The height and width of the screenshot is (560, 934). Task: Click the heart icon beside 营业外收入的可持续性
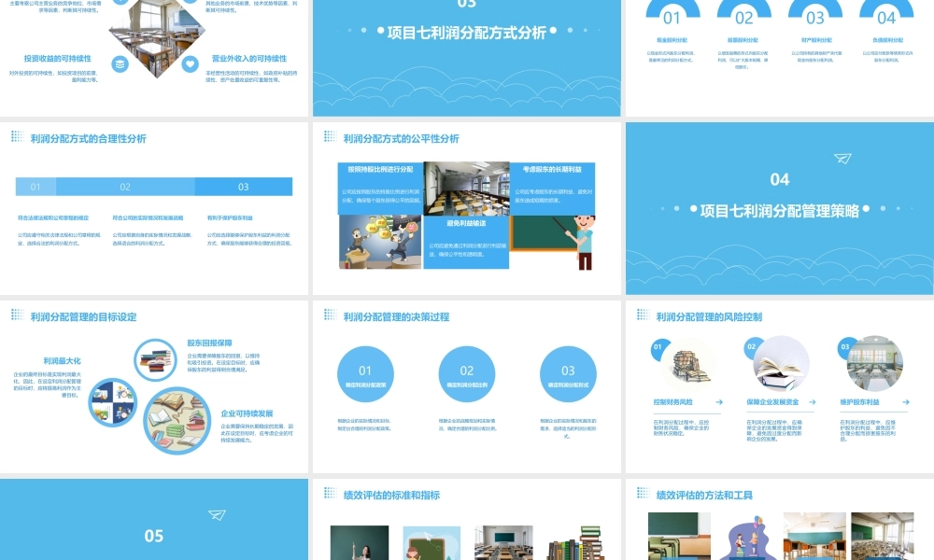(x=190, y=63)
